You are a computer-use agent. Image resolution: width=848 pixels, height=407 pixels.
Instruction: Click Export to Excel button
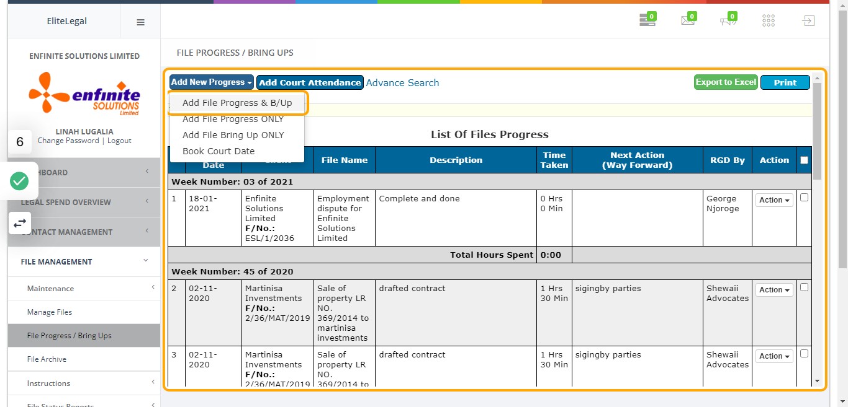tap(726, 82)
